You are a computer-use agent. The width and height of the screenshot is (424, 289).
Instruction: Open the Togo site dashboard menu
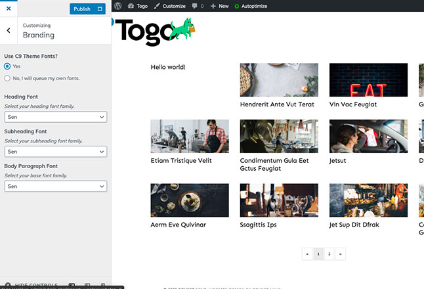coord(138,6)
